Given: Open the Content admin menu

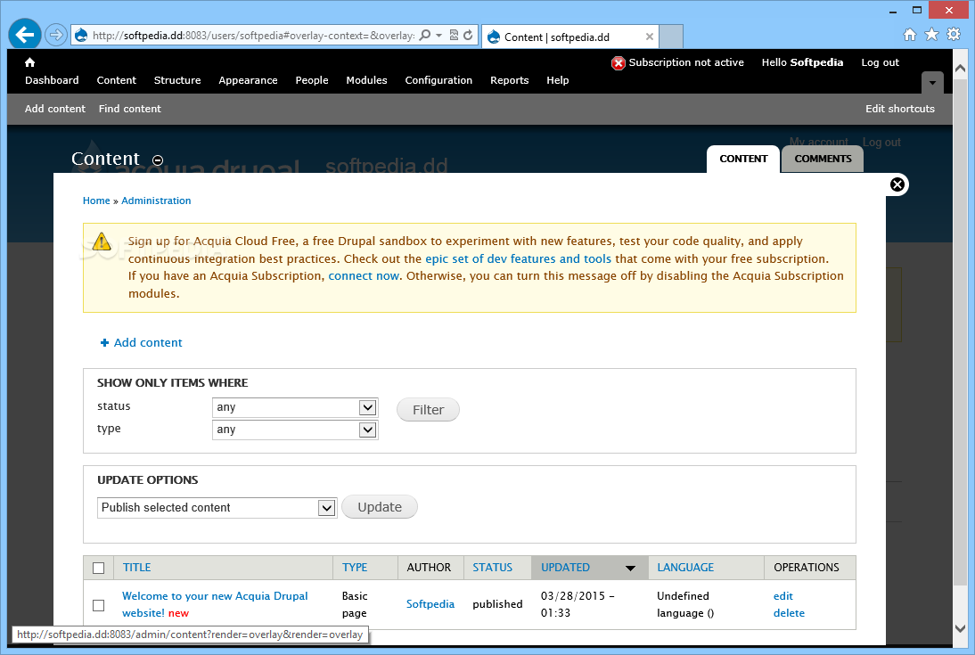Looking at the screenshot, I should [x=116, y=80].
